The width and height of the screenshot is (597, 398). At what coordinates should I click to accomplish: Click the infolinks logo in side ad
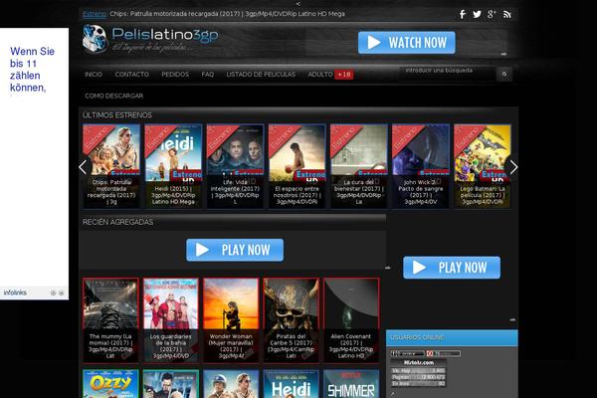tap(15, 293)
